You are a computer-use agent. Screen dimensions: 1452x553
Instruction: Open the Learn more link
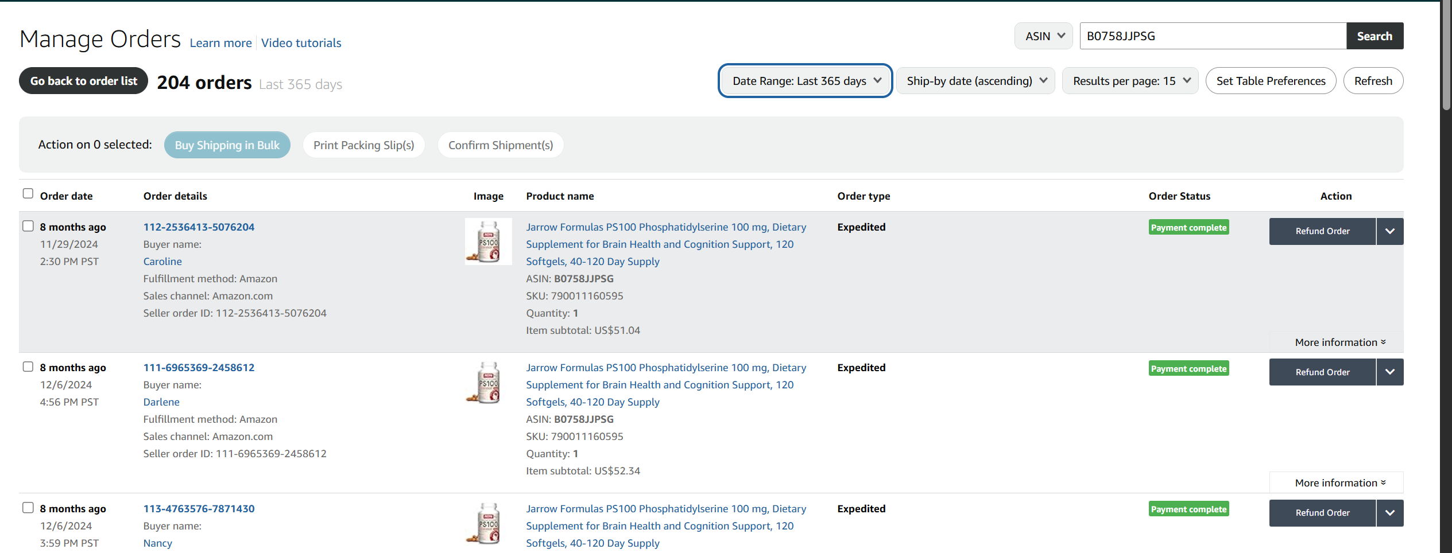[x=220, y=43]
